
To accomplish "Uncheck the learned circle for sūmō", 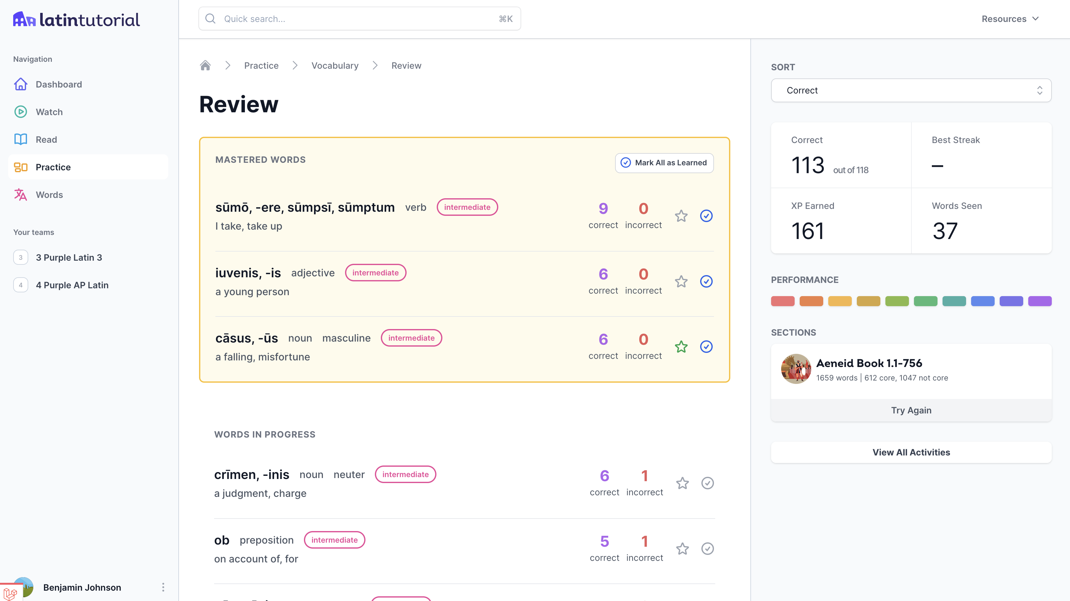I will (x=706, y=216).
